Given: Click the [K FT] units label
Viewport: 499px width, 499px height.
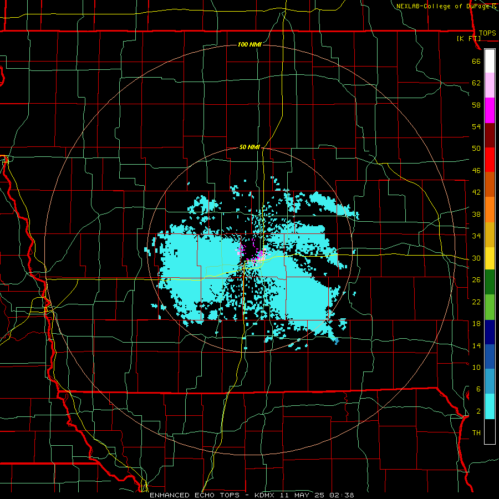Looking at the screenshot, I should tap(469, 38).
